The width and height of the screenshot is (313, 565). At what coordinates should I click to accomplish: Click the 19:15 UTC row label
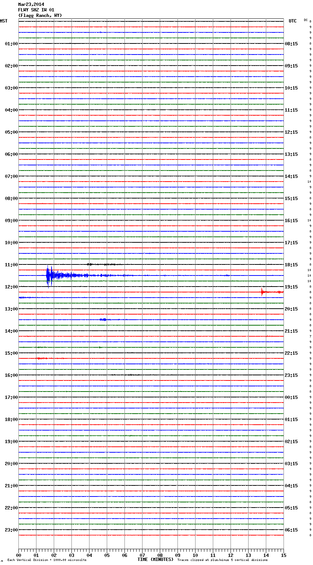291,287
